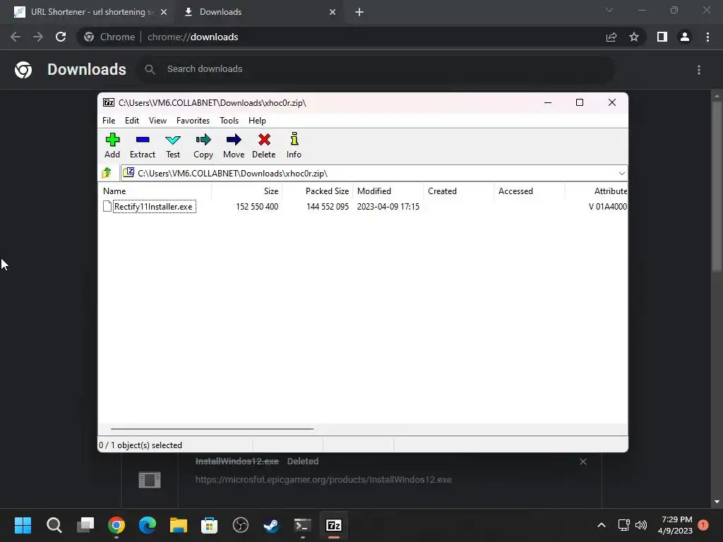The height and width of the screenshot is (542, 723).
Task: Open the Edit menu in 7-Zip
Action: pos(132,120)
